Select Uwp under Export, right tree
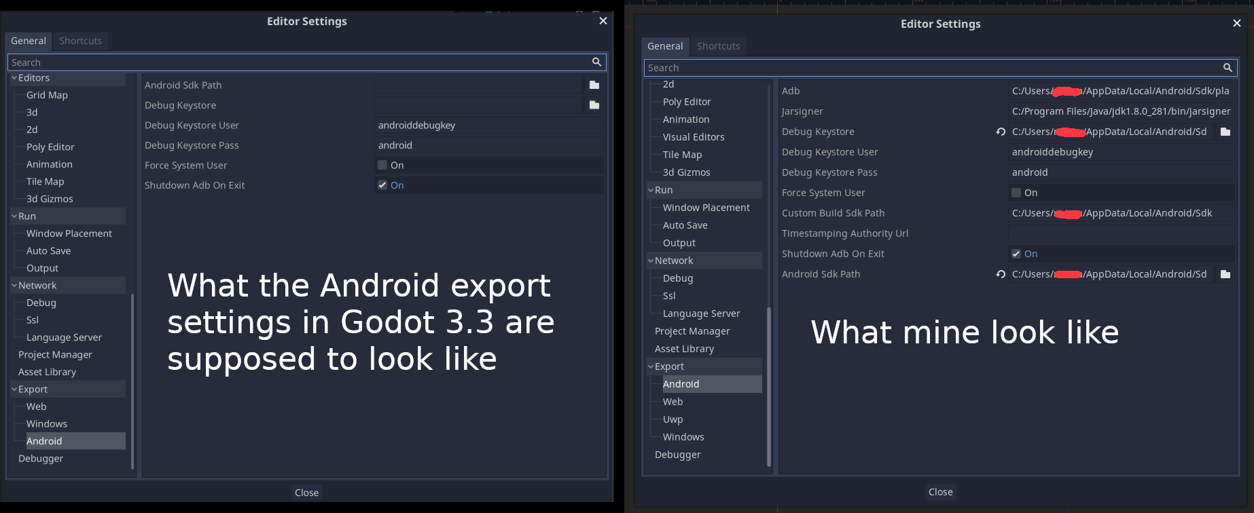1254x513 pixels. [x=673, y=419]
